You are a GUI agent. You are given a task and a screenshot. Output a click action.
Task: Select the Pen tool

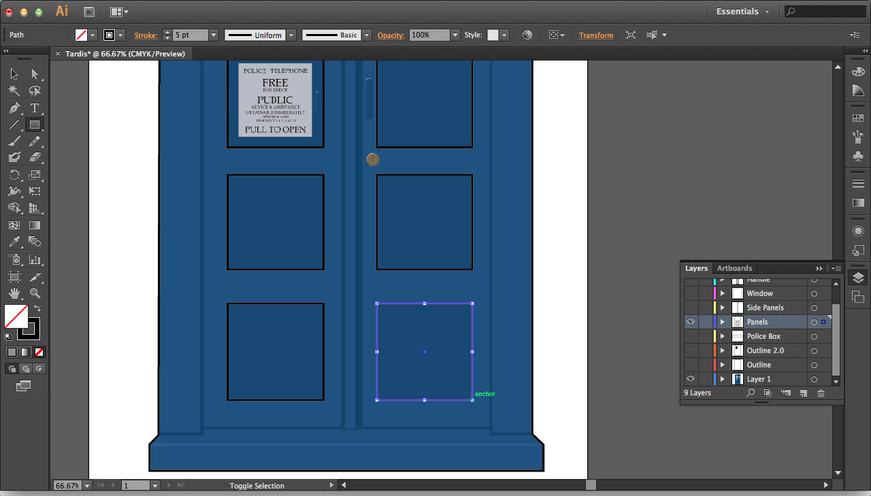[14, 108]
